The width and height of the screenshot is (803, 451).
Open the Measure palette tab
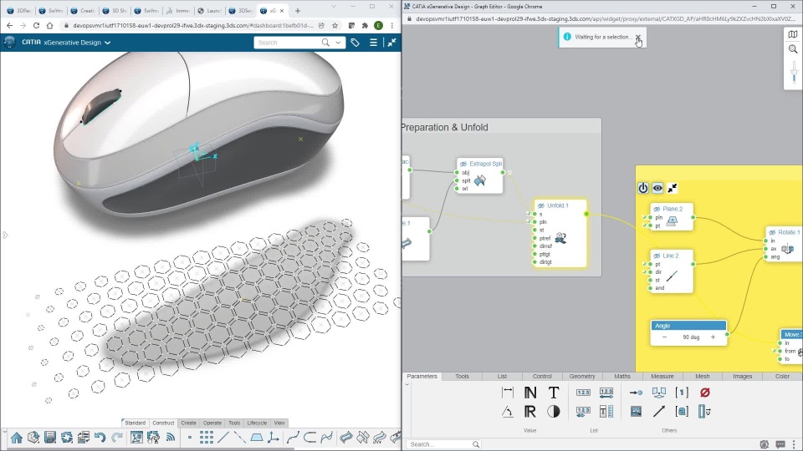click(662, 377)
